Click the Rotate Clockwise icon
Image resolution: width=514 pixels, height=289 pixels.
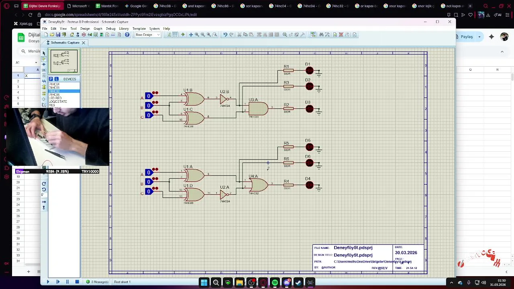(44, 183)
